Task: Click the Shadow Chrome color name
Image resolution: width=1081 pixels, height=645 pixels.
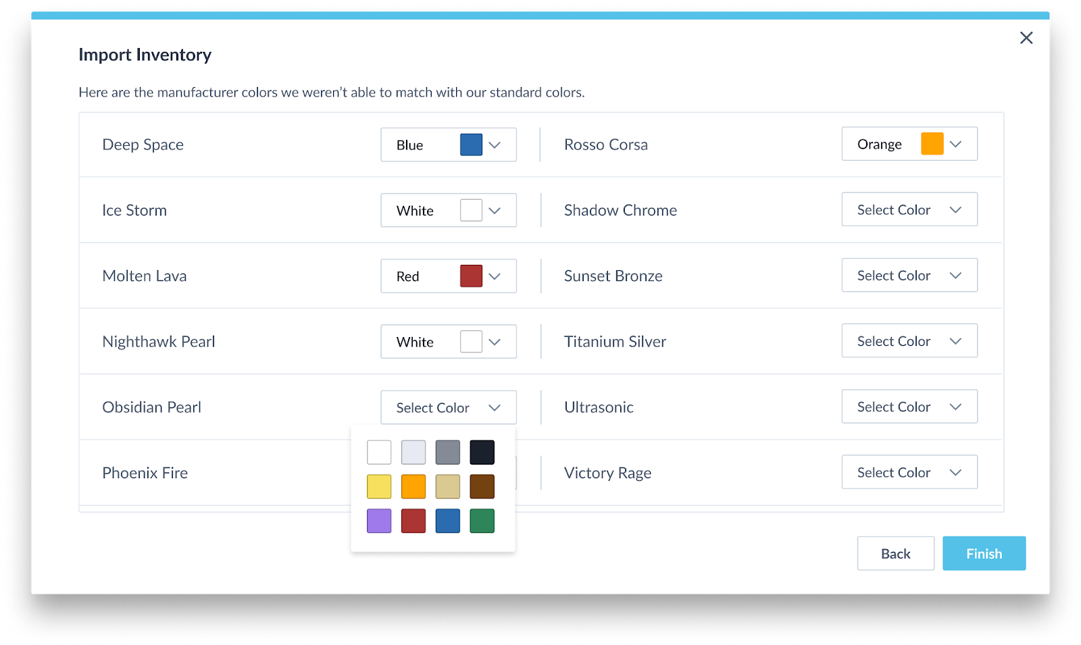Action: point(621,210)
